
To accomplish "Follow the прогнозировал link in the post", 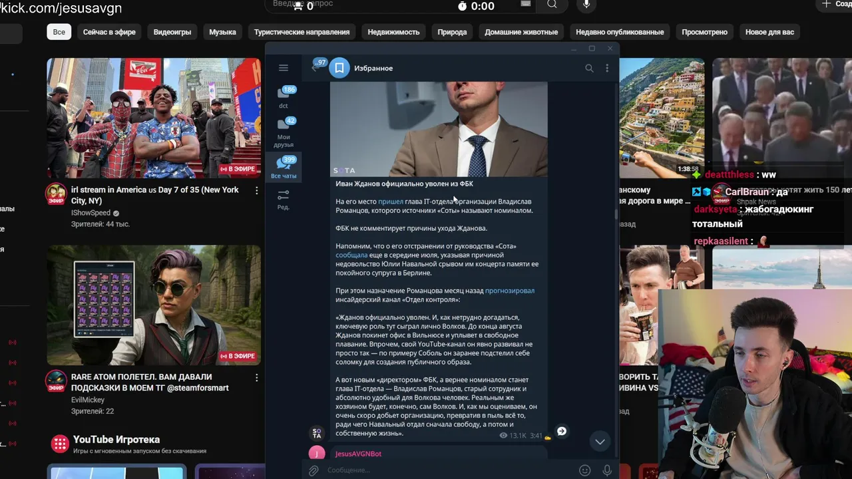I will pos(510,291).
